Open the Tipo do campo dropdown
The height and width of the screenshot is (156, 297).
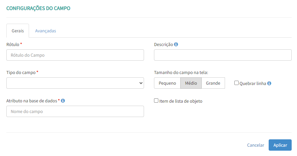coord(75,83)
